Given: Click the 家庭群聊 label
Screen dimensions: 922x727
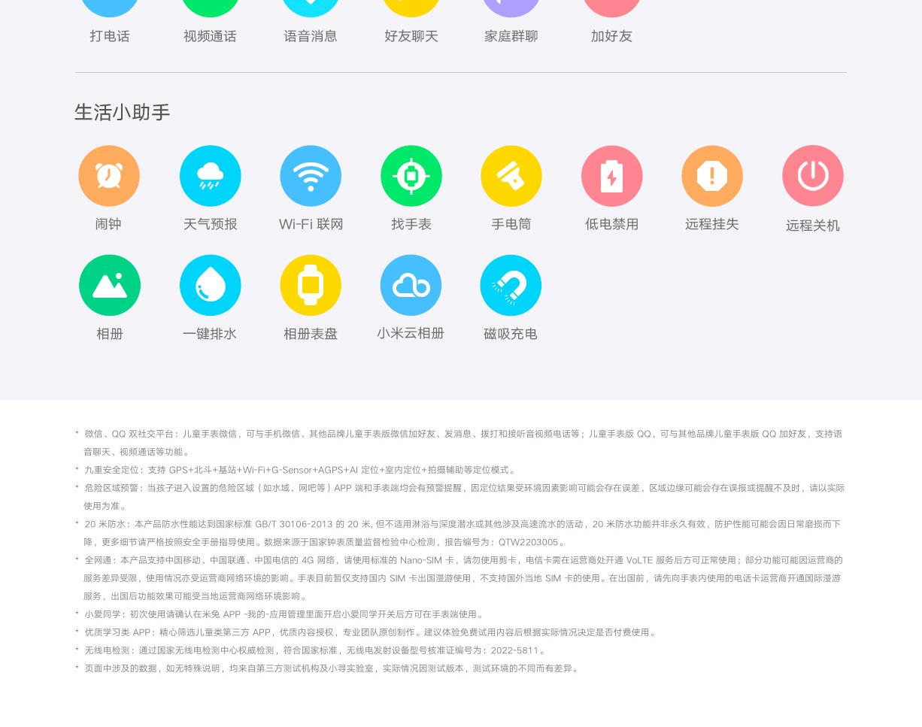Looking at the screenshot, I should (511, 36).
